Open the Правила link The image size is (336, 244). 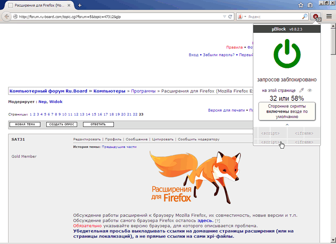(234, 47)
